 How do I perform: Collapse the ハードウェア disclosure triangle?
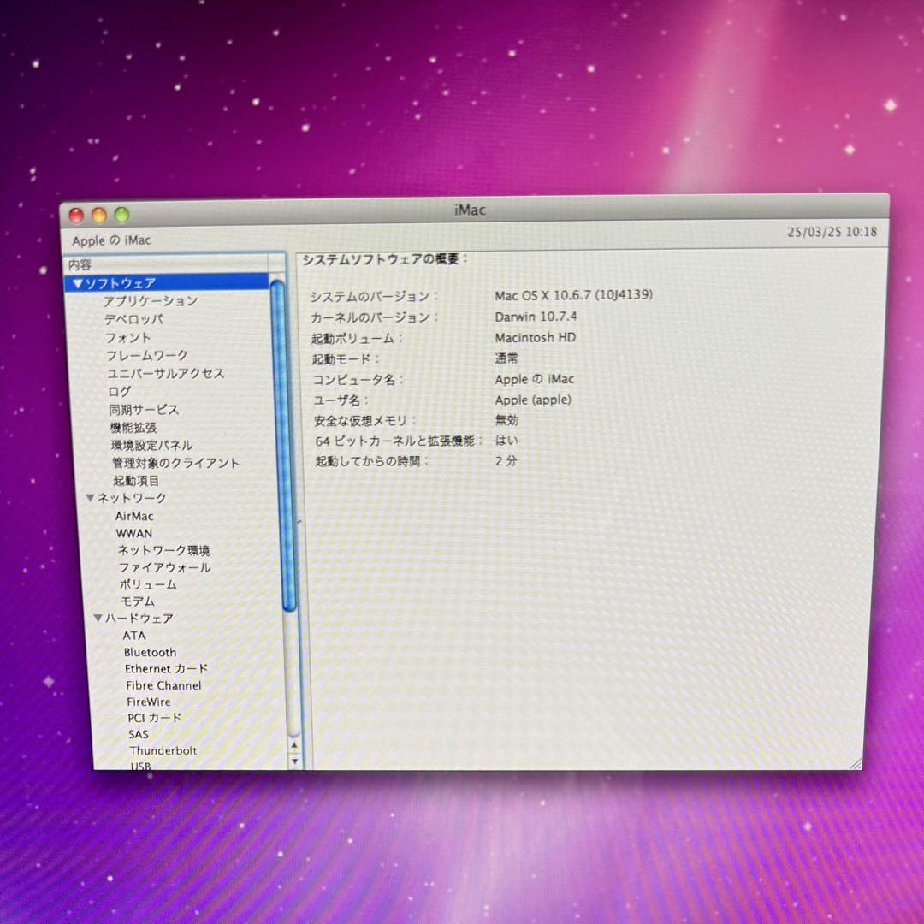(98, 619)
